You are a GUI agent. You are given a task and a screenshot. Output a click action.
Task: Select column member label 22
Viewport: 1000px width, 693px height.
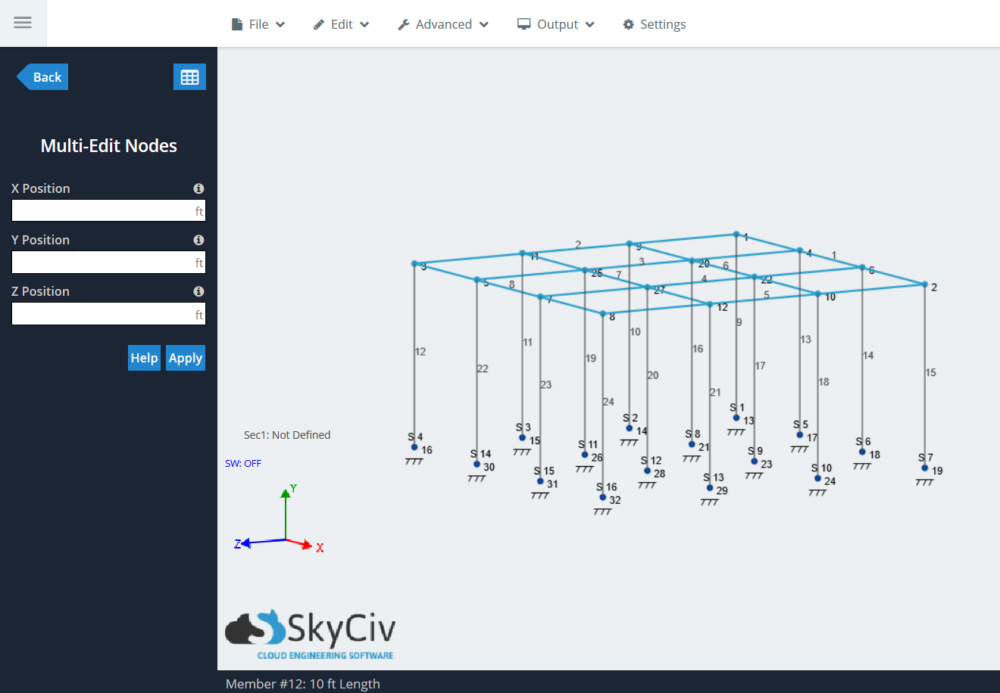click(483, 368)
